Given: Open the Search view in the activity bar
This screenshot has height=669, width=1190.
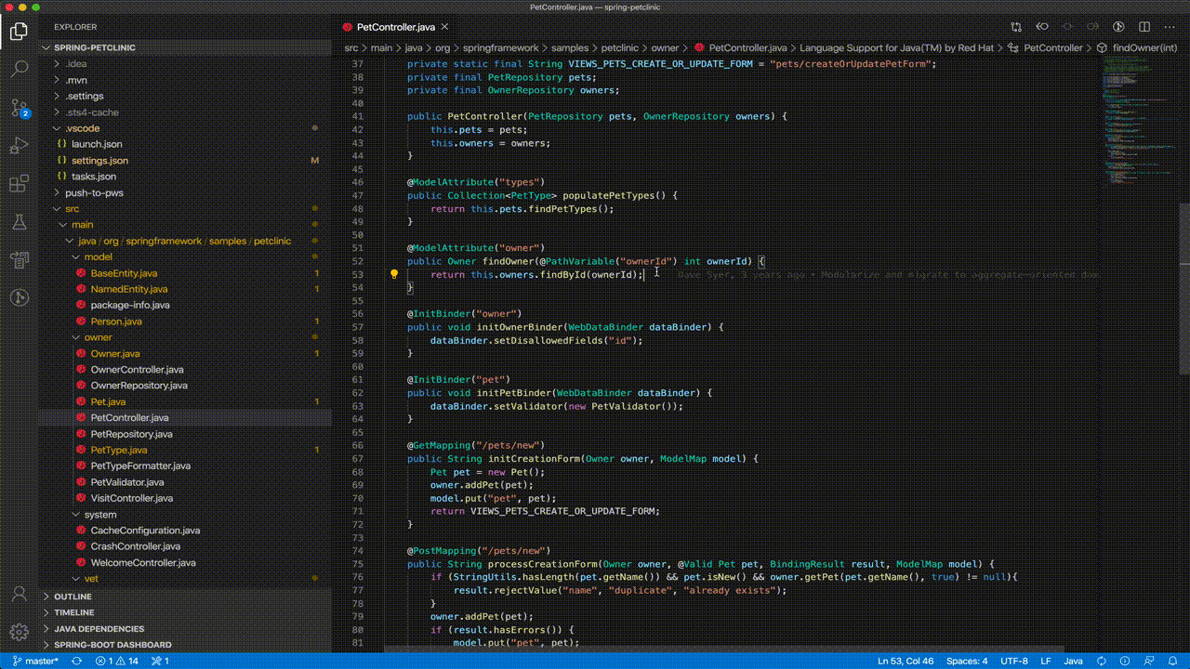Looking at the screenshot, I should [19, 68].
